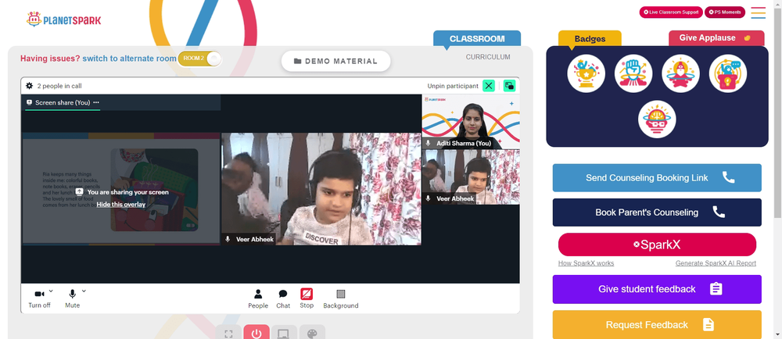Stop screen sharing
The width and height of the screenshot is (782, 339).
[307, 298]
